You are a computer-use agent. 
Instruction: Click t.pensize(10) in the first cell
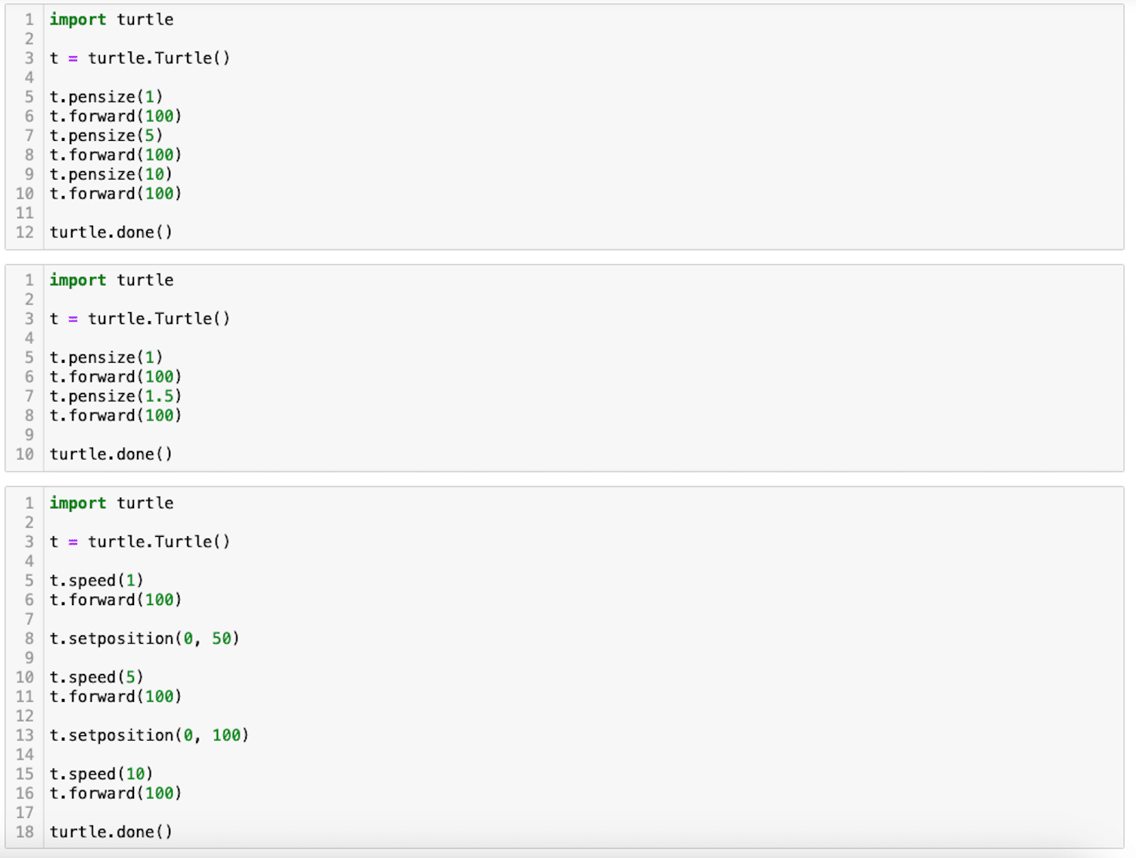(x=111, y=174)
